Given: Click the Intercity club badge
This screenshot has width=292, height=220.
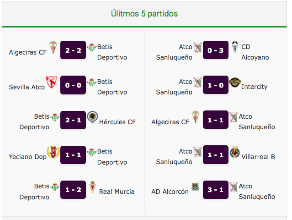Looking at the screenshot, I should (x=235, y=82).
